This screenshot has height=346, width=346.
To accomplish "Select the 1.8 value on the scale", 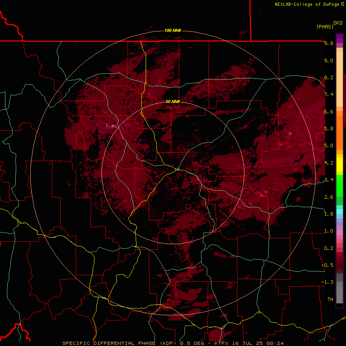I will click(329, 214).
